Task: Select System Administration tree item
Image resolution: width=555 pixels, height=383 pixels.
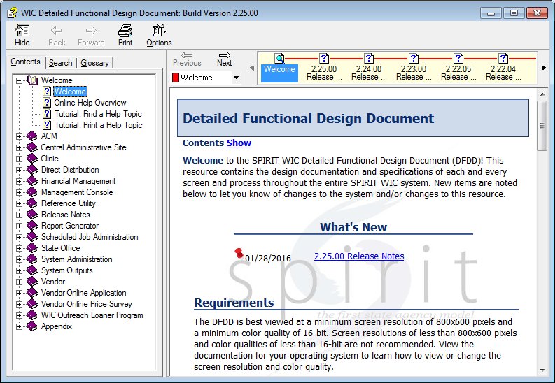Action: (77, 259)
